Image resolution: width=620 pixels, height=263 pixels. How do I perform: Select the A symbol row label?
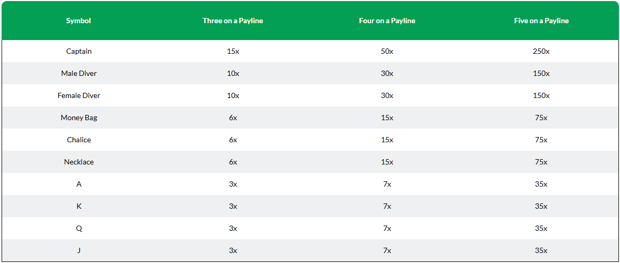click(x=79, y=184)
